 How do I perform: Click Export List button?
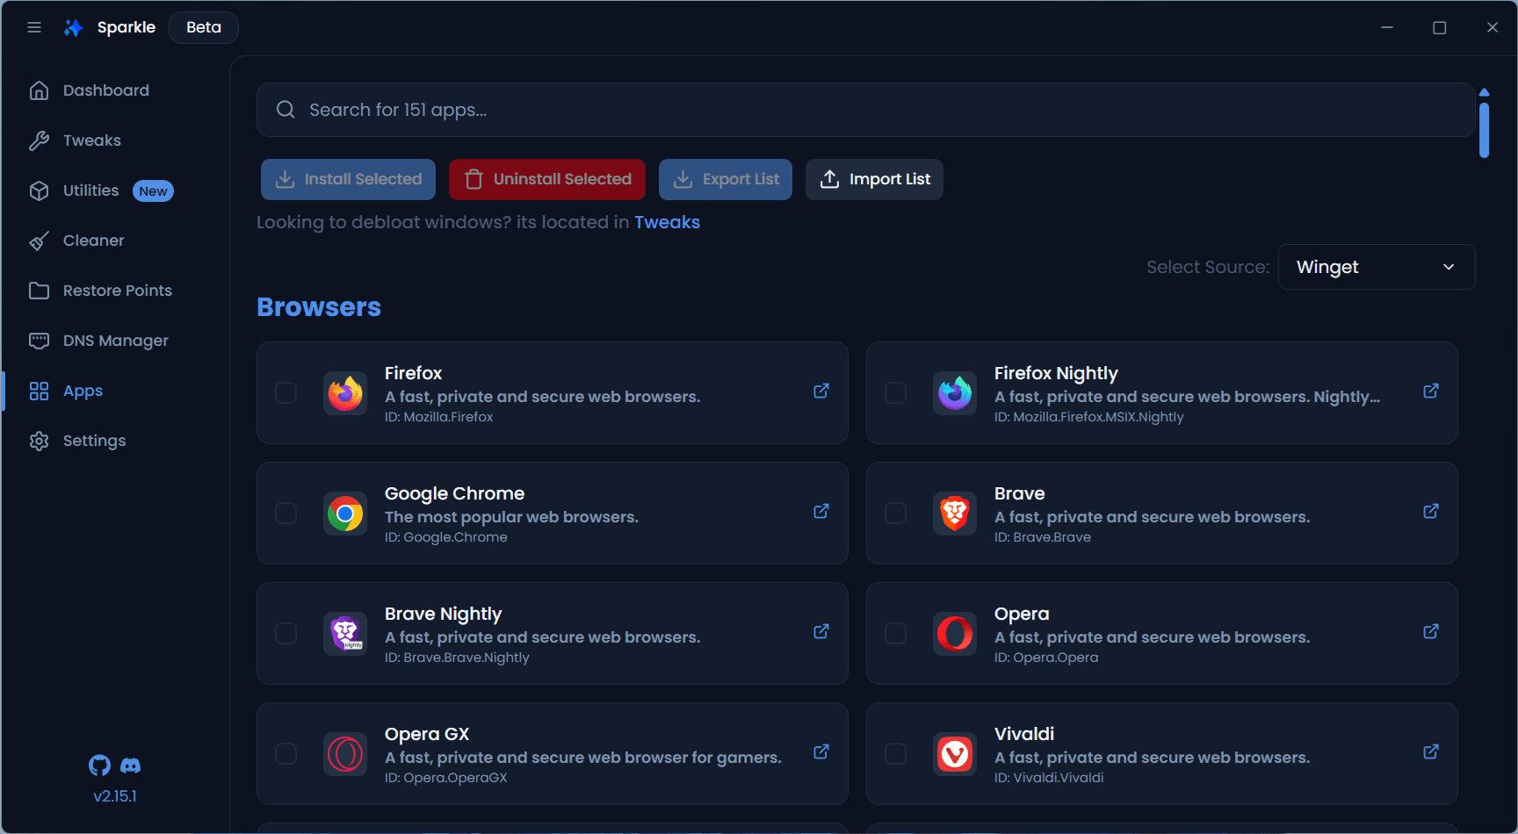[x=726, y=179]
